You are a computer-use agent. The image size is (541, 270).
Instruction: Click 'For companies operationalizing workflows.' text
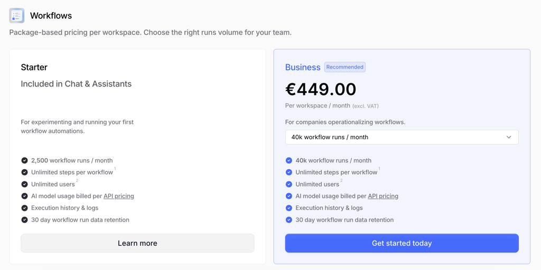click(346, 122)
